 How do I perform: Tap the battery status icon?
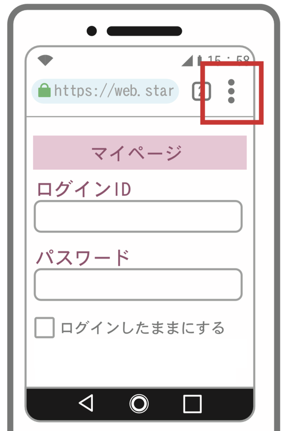(199, 61)
